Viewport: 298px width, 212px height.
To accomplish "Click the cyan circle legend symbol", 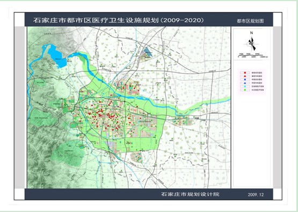I will [x=245, y=86].
